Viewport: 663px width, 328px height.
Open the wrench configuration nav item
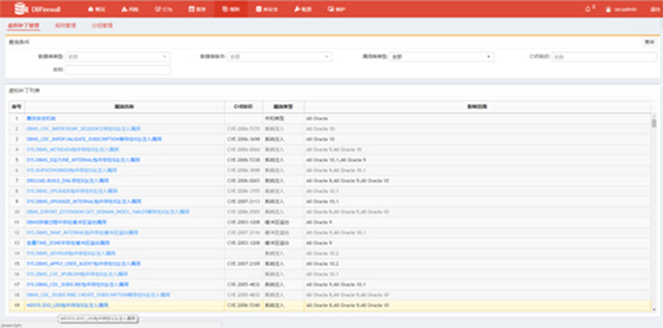point(303,9)
